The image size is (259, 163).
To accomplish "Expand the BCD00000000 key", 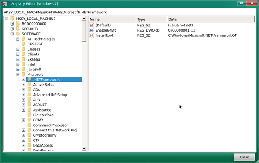I will (x=12, y=24).
